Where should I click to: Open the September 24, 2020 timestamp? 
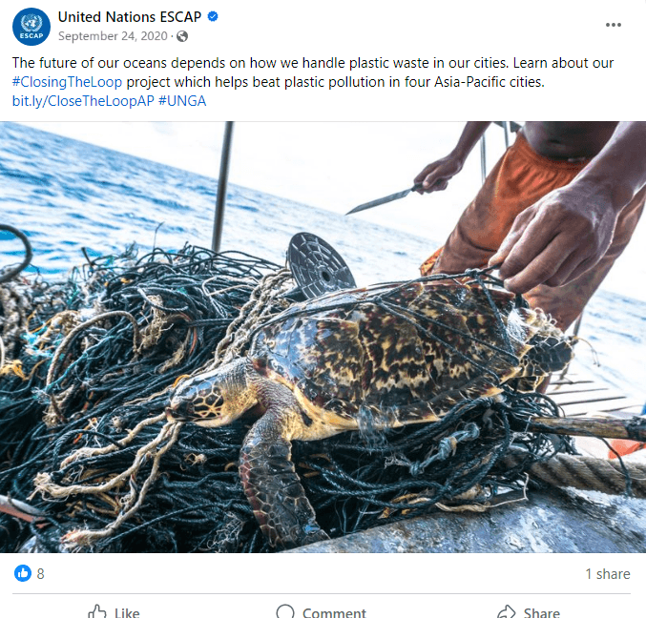(113, 36)
